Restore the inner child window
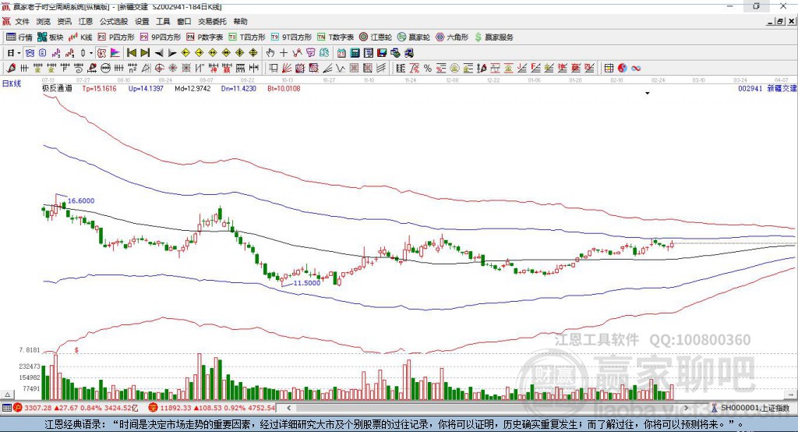Screen dimensions: 798x432 click(x=780, y=21)
